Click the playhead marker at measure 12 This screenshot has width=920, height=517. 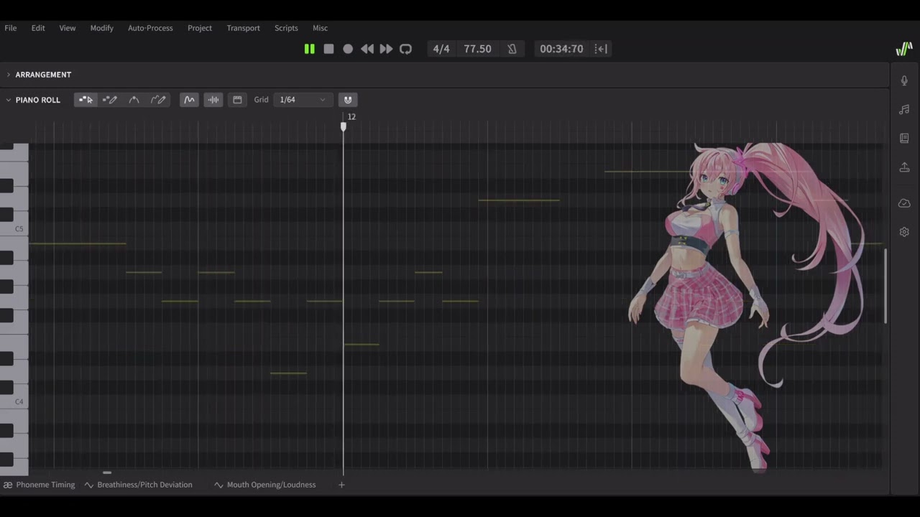[x=344, y=126]
